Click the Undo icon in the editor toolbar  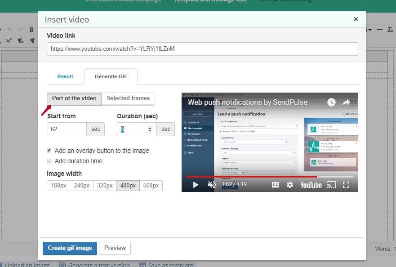10,29
